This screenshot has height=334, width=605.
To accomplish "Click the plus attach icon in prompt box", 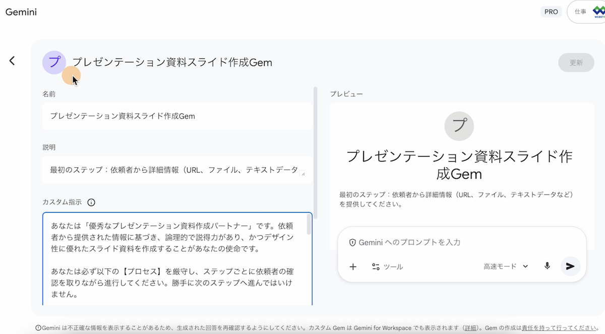I will coord(353,266).
